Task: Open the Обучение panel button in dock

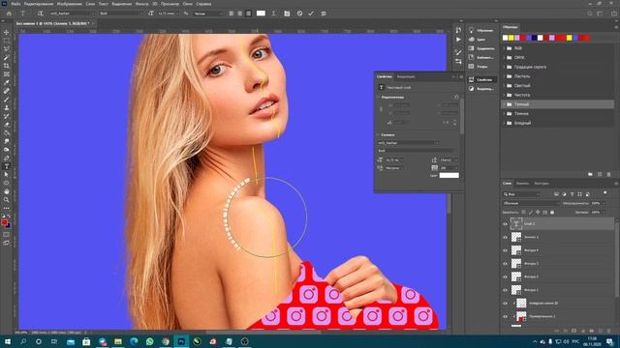Action: (x=480, y=30)
